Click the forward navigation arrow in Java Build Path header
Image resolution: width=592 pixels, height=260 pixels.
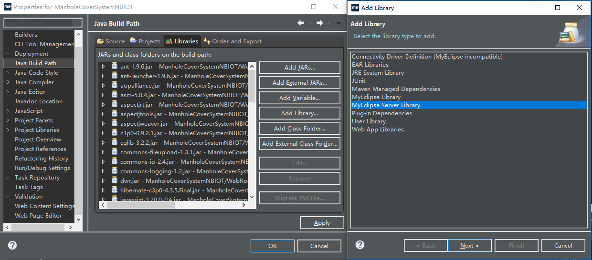click(320, 23)
